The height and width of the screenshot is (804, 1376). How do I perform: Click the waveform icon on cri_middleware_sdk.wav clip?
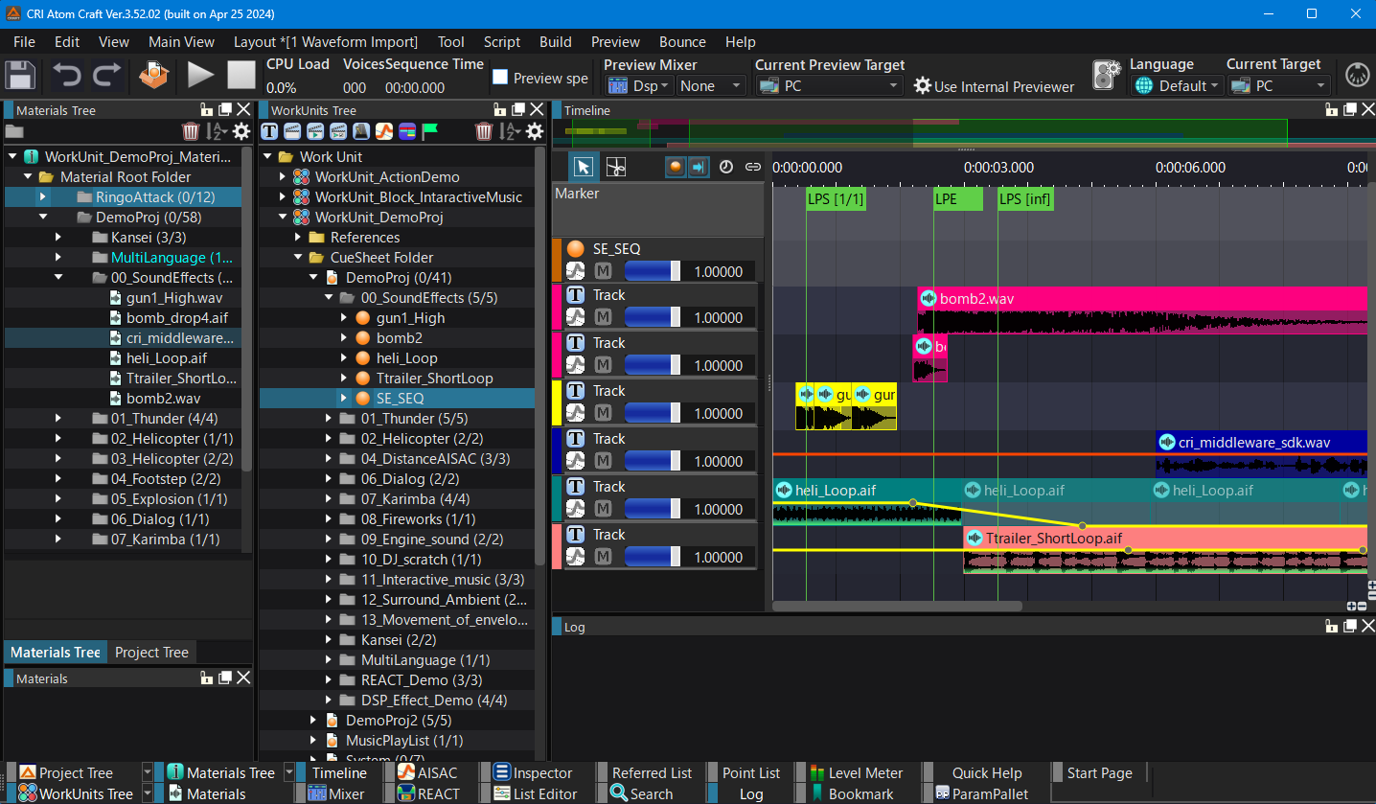click(1166, 443)
